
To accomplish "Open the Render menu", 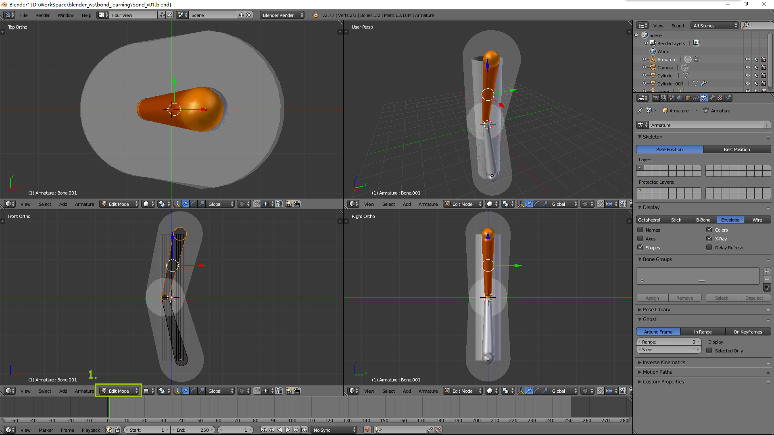I will pyautogui.click(x=42, y=15).
